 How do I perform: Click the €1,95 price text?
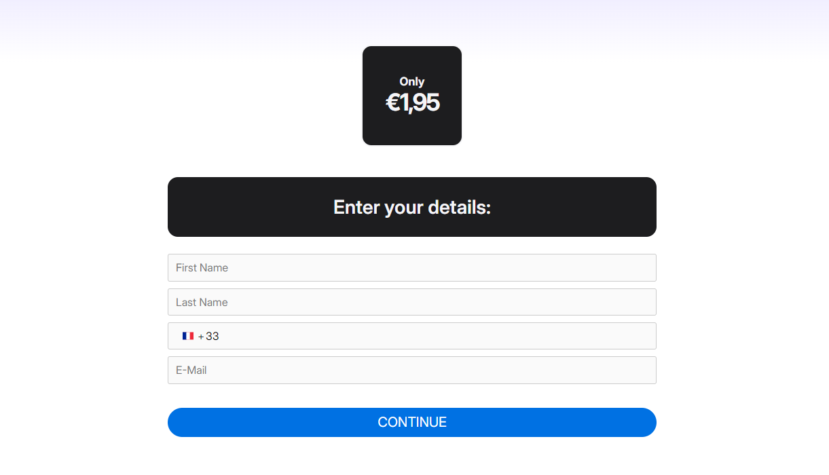coord(412,102)
